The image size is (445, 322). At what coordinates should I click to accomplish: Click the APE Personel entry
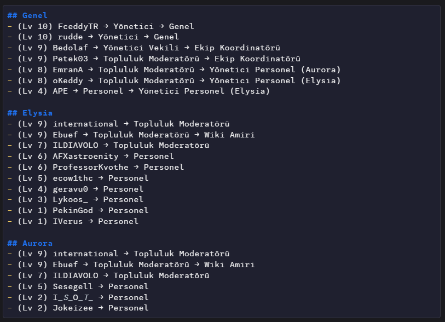pyautogui.click(x=60, y=91)
